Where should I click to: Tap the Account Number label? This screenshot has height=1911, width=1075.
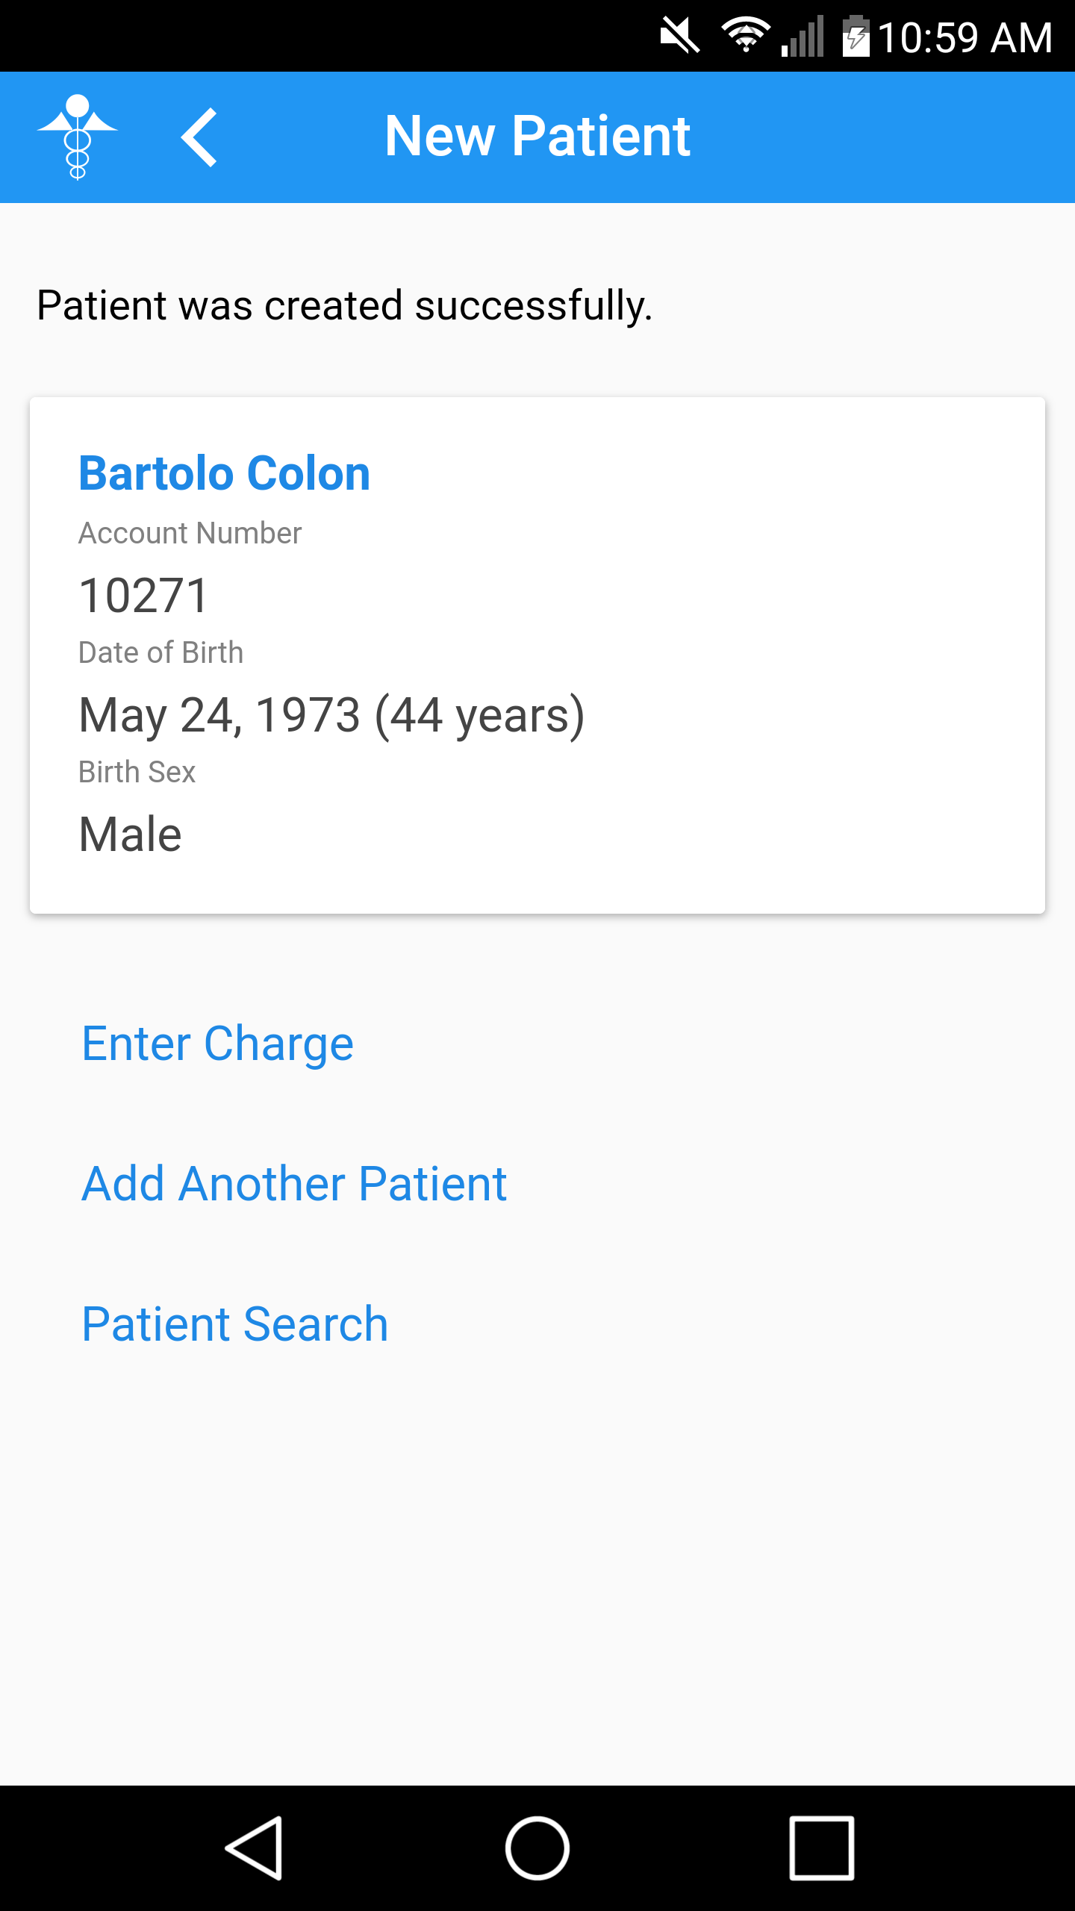[190, 533]
